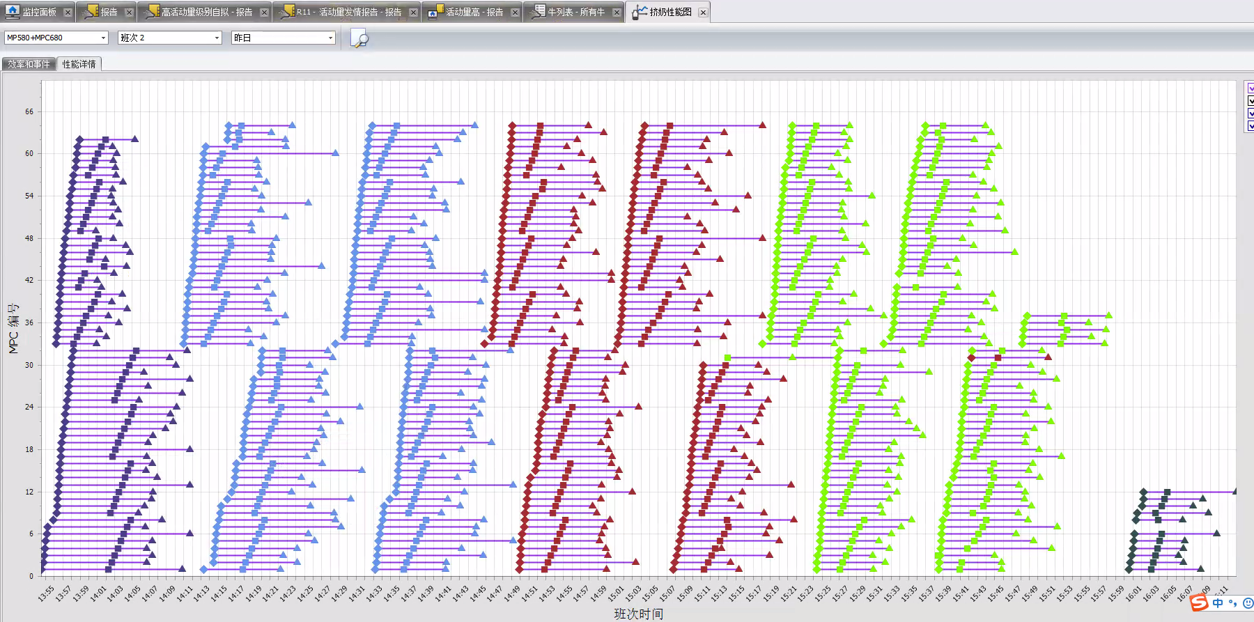Screen dimensions: 1254x622
Task: Click the 活动量高 report tab icon
Action: [x=436, y=12]
